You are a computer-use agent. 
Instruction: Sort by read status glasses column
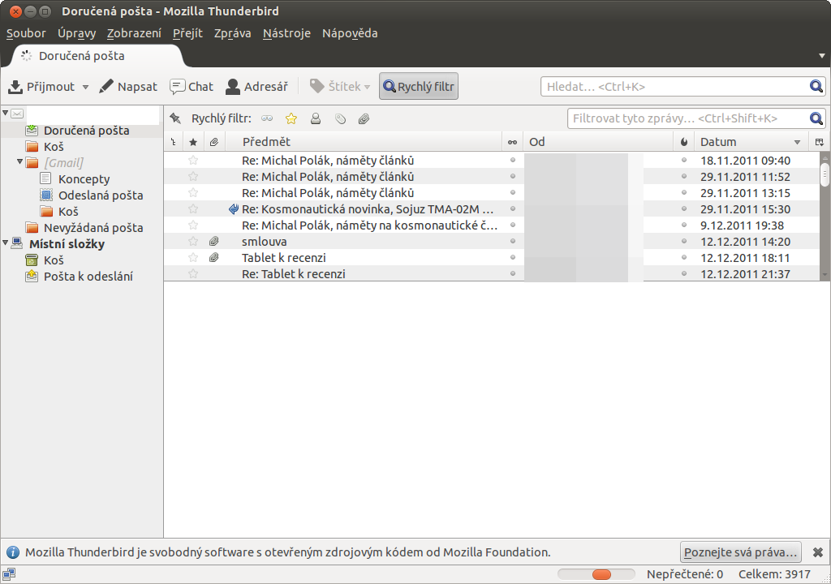[x=513, y=142]
